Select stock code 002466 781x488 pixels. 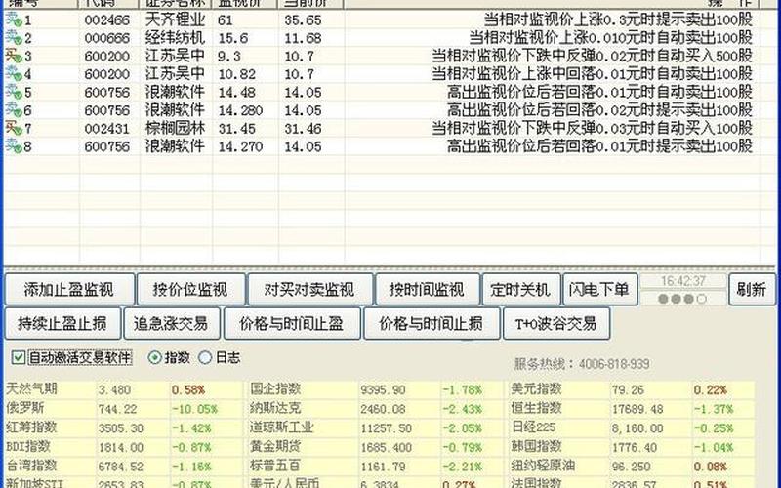107,20
